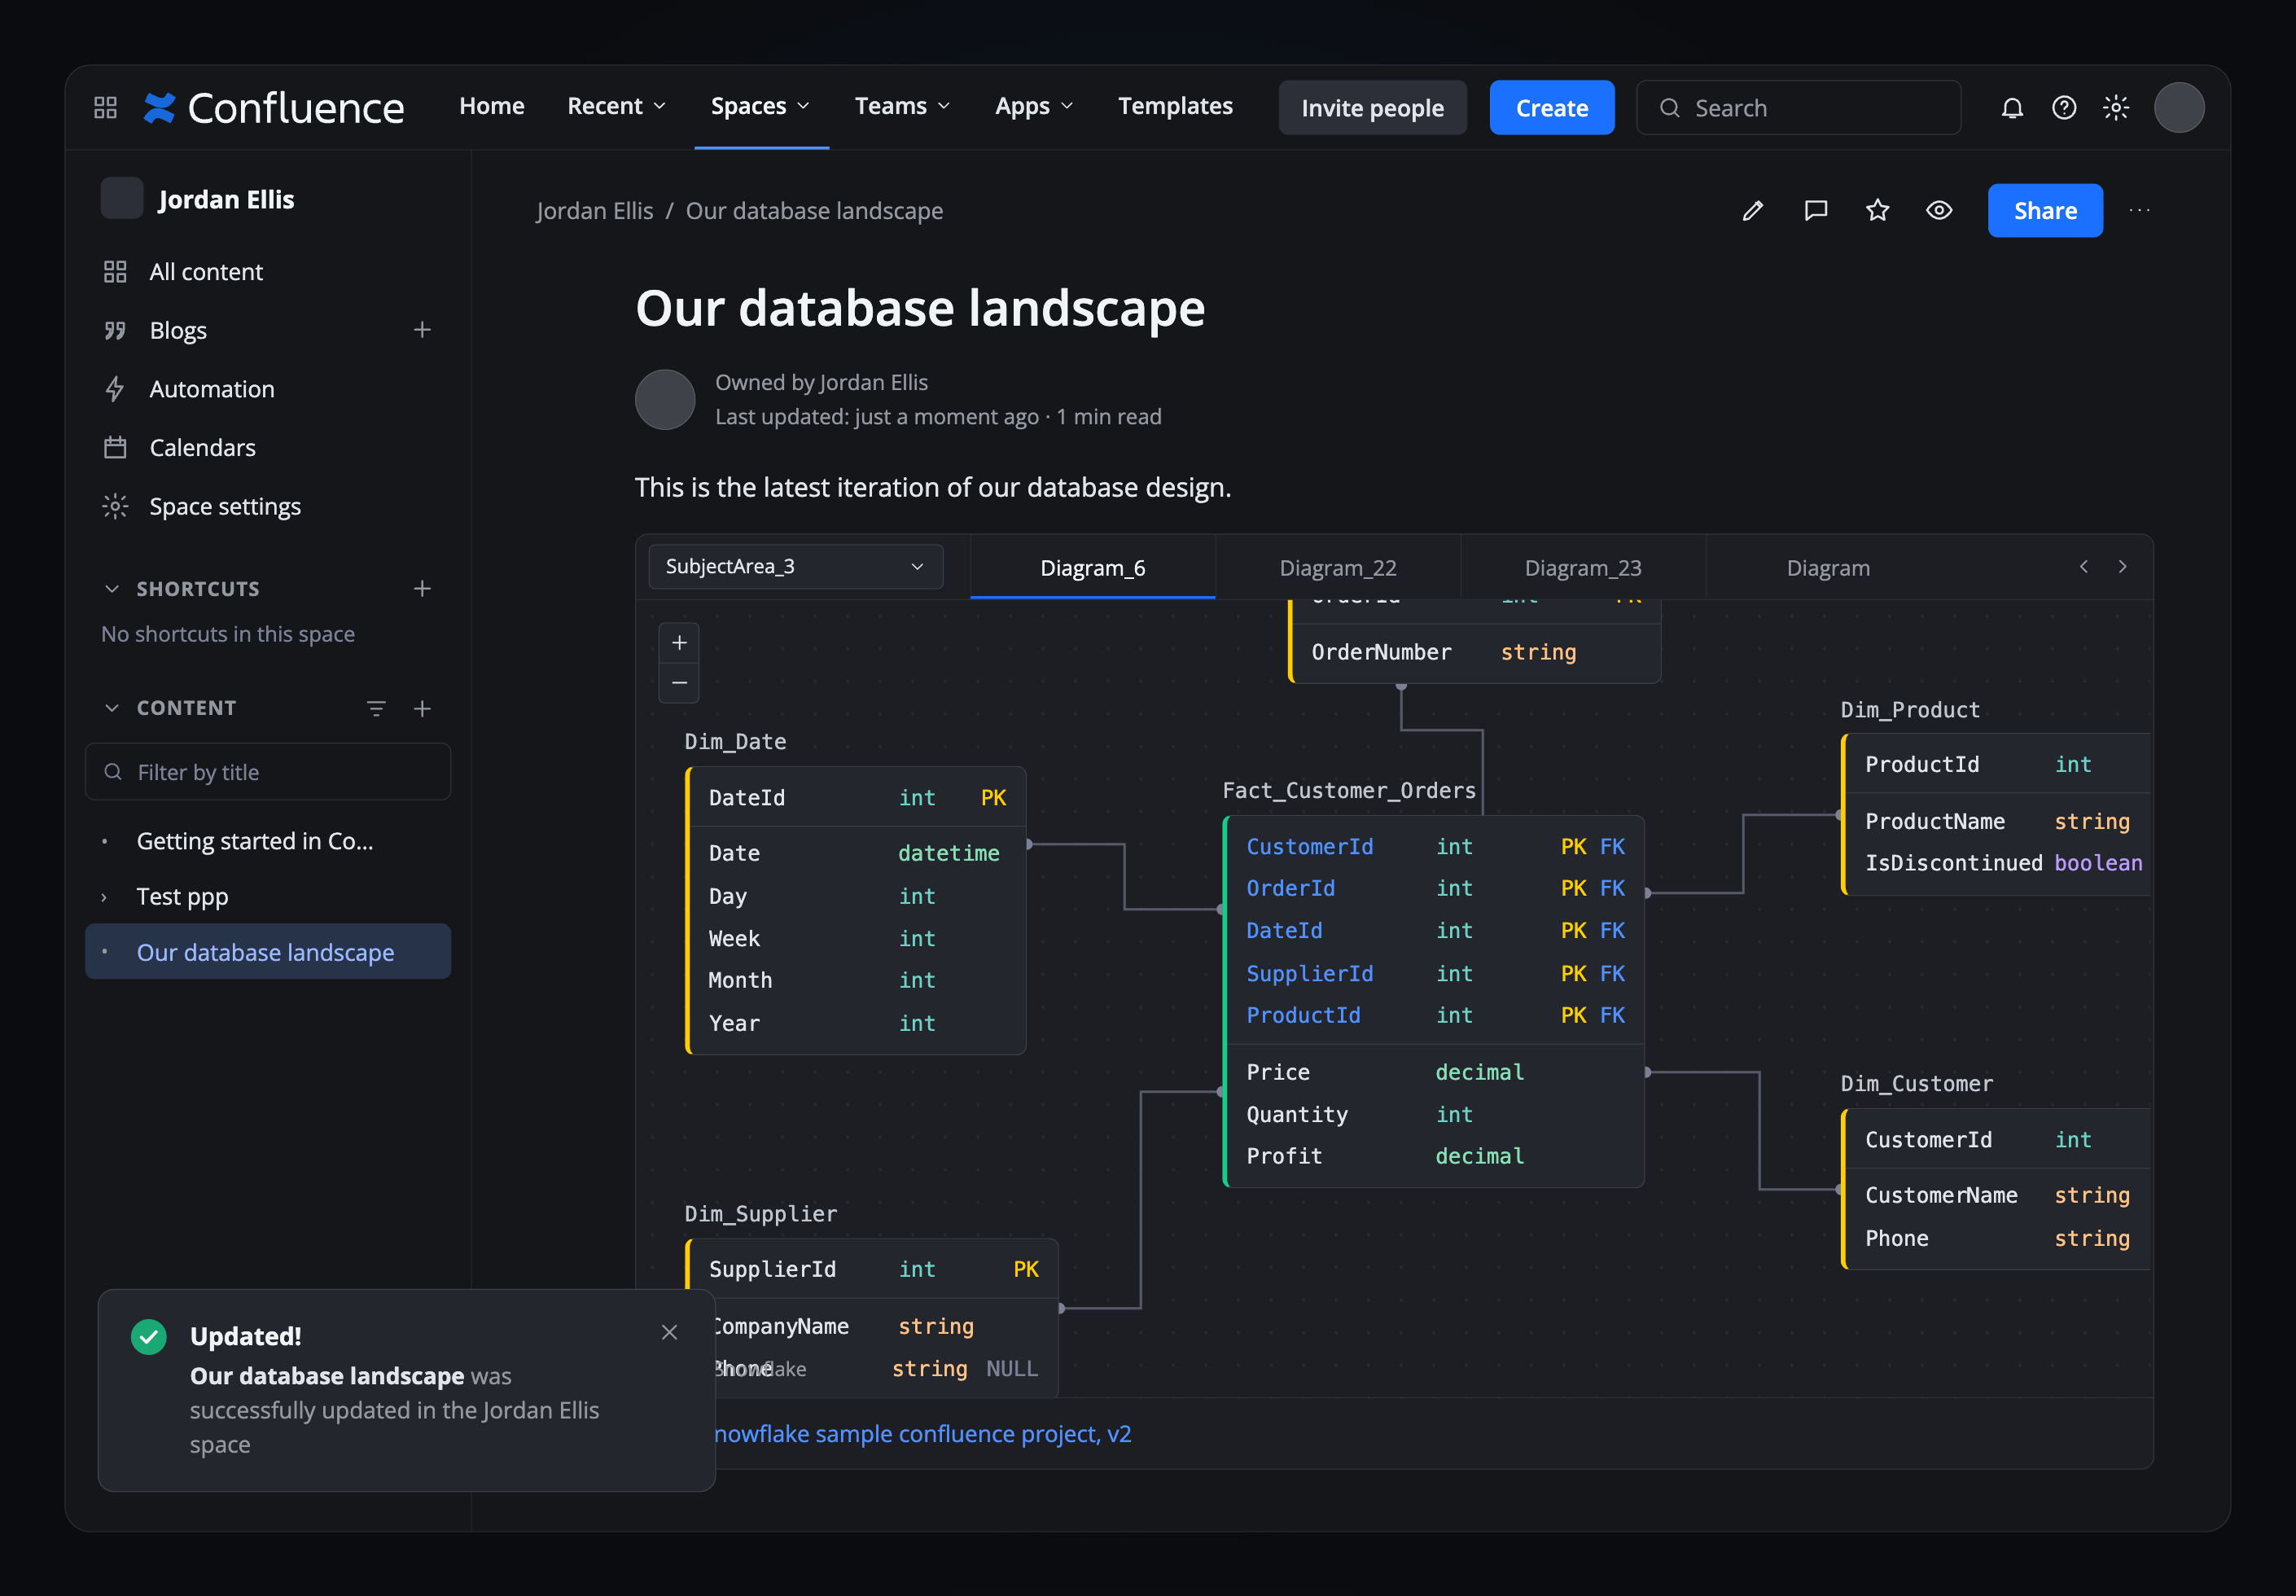This screenshot has height=1596, width=2296.
Task: Open Space settings in sidebar
Action: (225, 506)
